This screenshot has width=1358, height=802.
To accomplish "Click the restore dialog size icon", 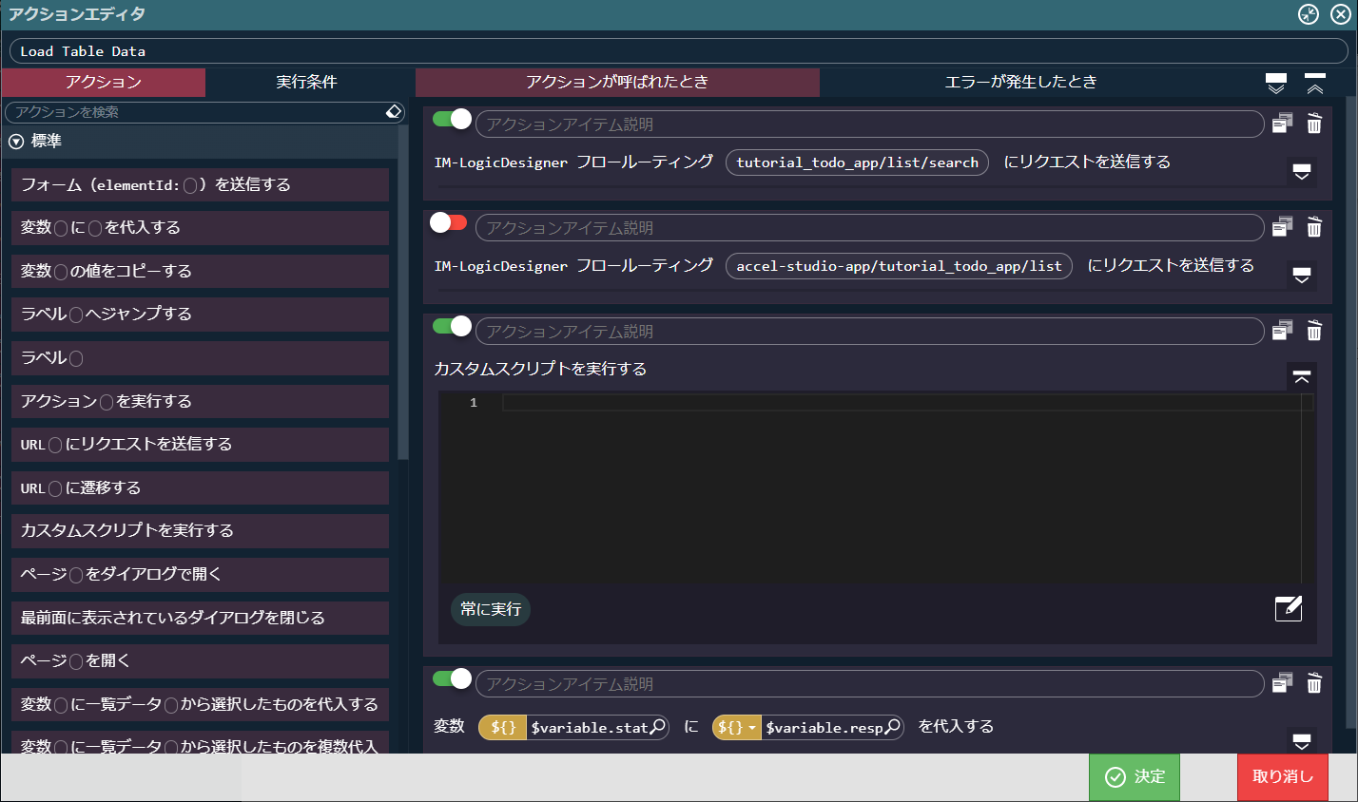I will [1309, 14].
